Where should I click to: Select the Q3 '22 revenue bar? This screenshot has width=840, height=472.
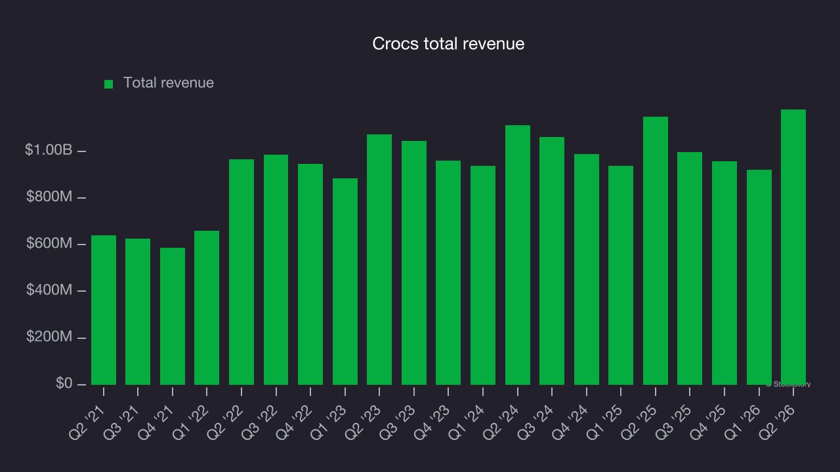(276, 270)
